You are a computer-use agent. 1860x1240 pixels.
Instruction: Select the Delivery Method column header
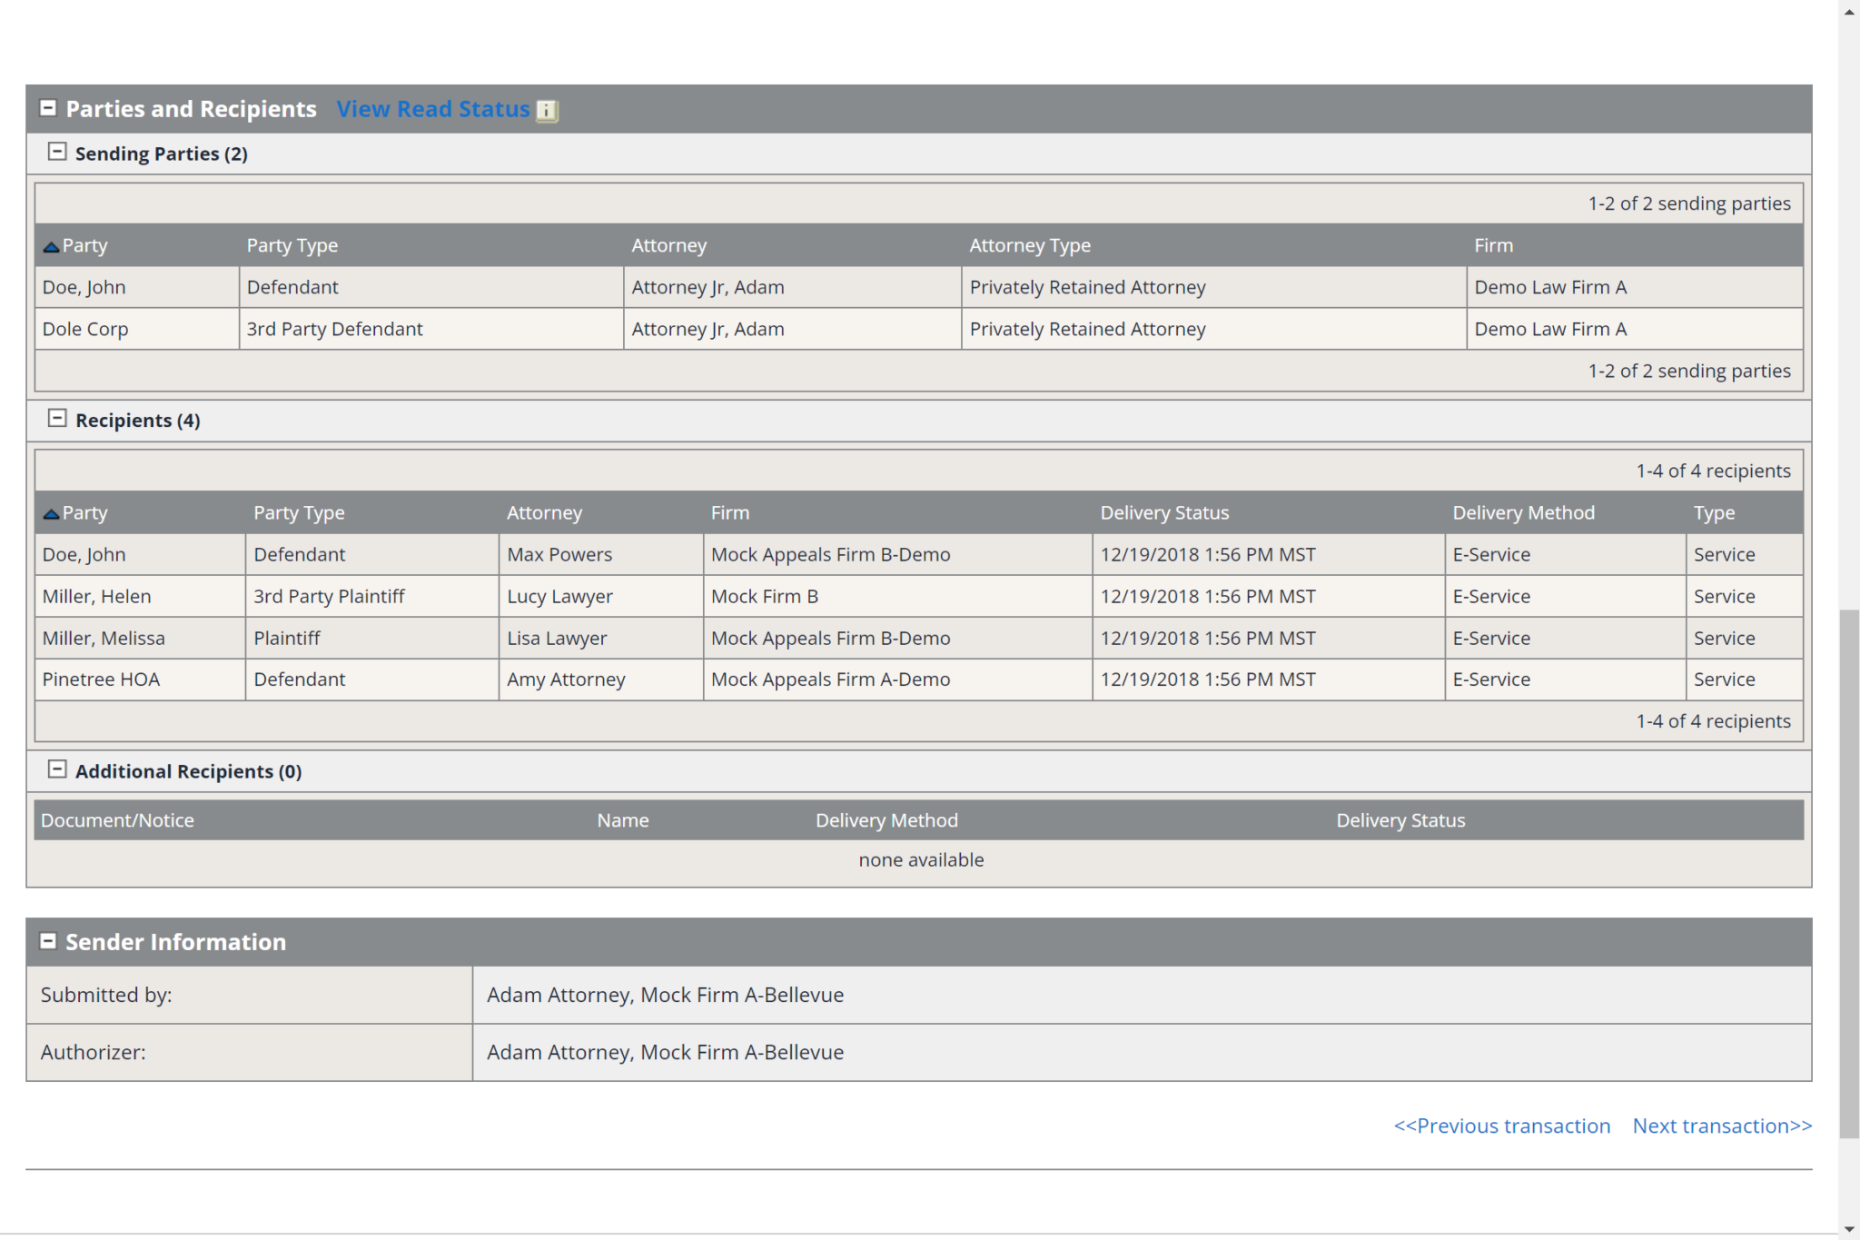pyautogui.click(x=1524, y=512)
